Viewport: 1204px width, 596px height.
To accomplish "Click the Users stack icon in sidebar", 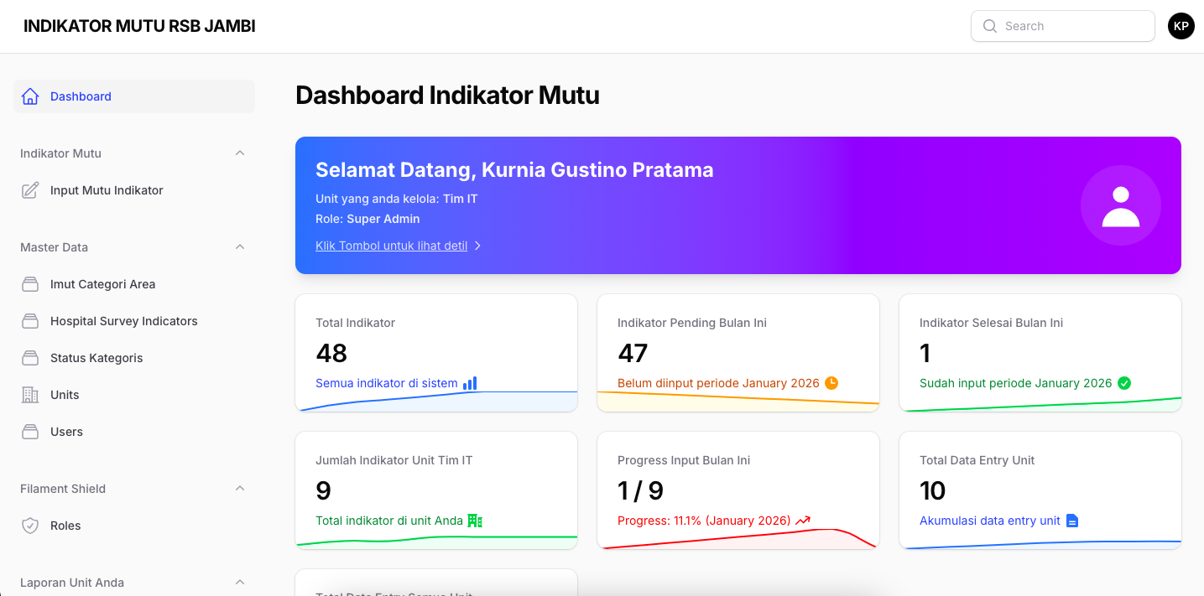I will [x=30, y=432].
